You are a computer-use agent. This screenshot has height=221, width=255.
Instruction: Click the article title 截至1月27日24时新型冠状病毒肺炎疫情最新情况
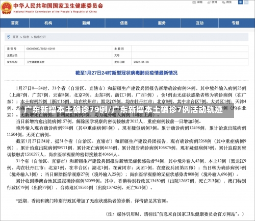click(x=126, y=73)
